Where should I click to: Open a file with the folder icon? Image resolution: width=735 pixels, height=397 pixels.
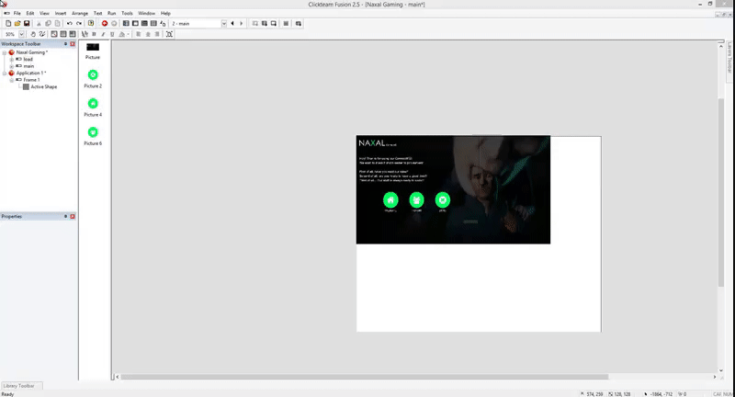tap(17, 24)
